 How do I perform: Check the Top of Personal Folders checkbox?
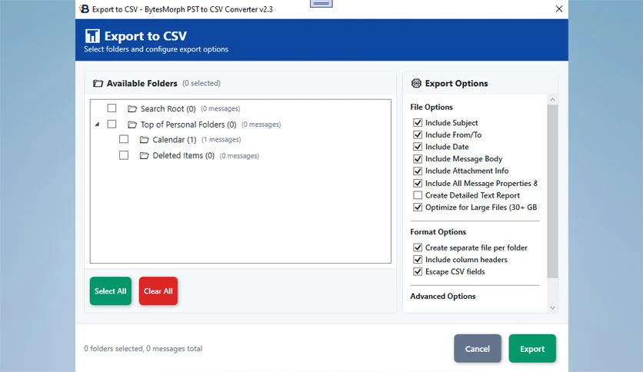coord(112,124)
